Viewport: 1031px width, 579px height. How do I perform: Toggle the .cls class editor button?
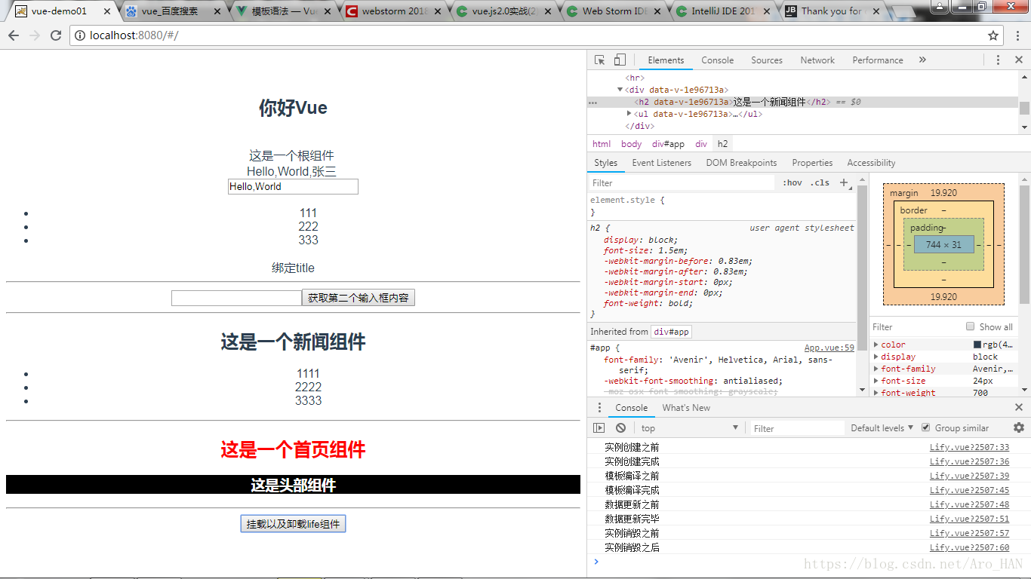click(x=820, y=182)
